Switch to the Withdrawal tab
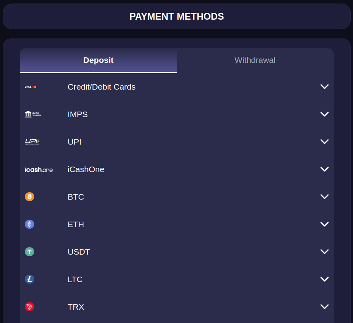Viewport: 353px width, 323px height. tap(255, 61)
